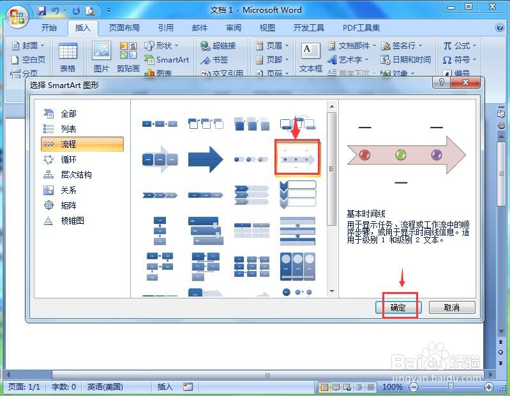Select the 全部 category in SmartArt dialog
The width and height of the screenshot is (510, 396).
pos(82,114)
